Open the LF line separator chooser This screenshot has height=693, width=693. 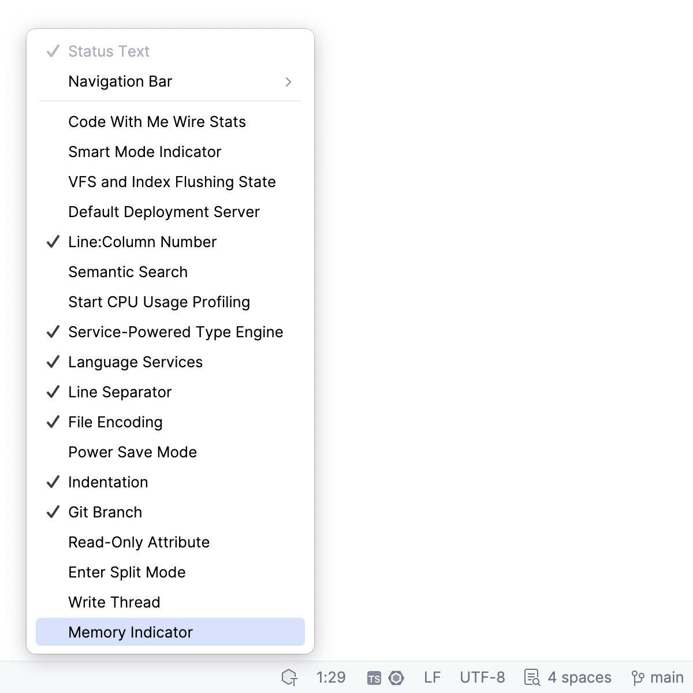click(433, 677)
